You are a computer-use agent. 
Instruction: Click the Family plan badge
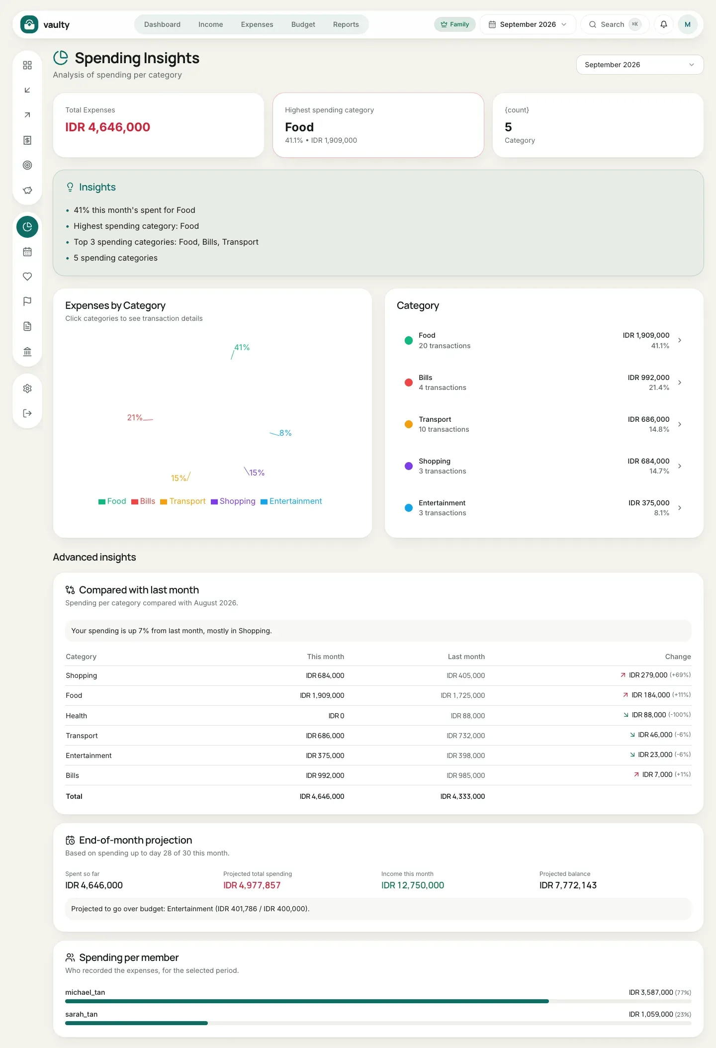455,24
